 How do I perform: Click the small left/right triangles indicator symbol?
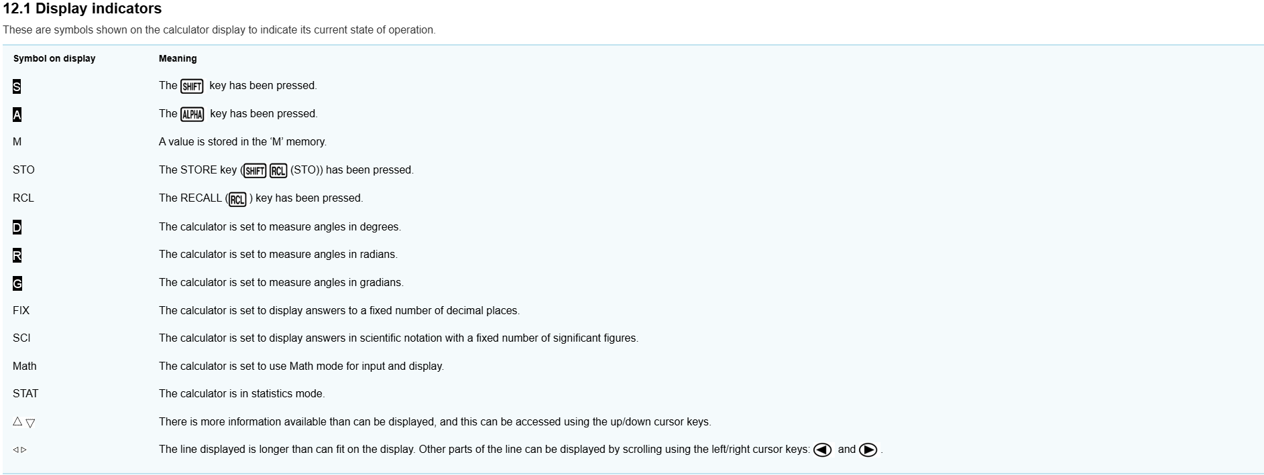pos(20,450)
